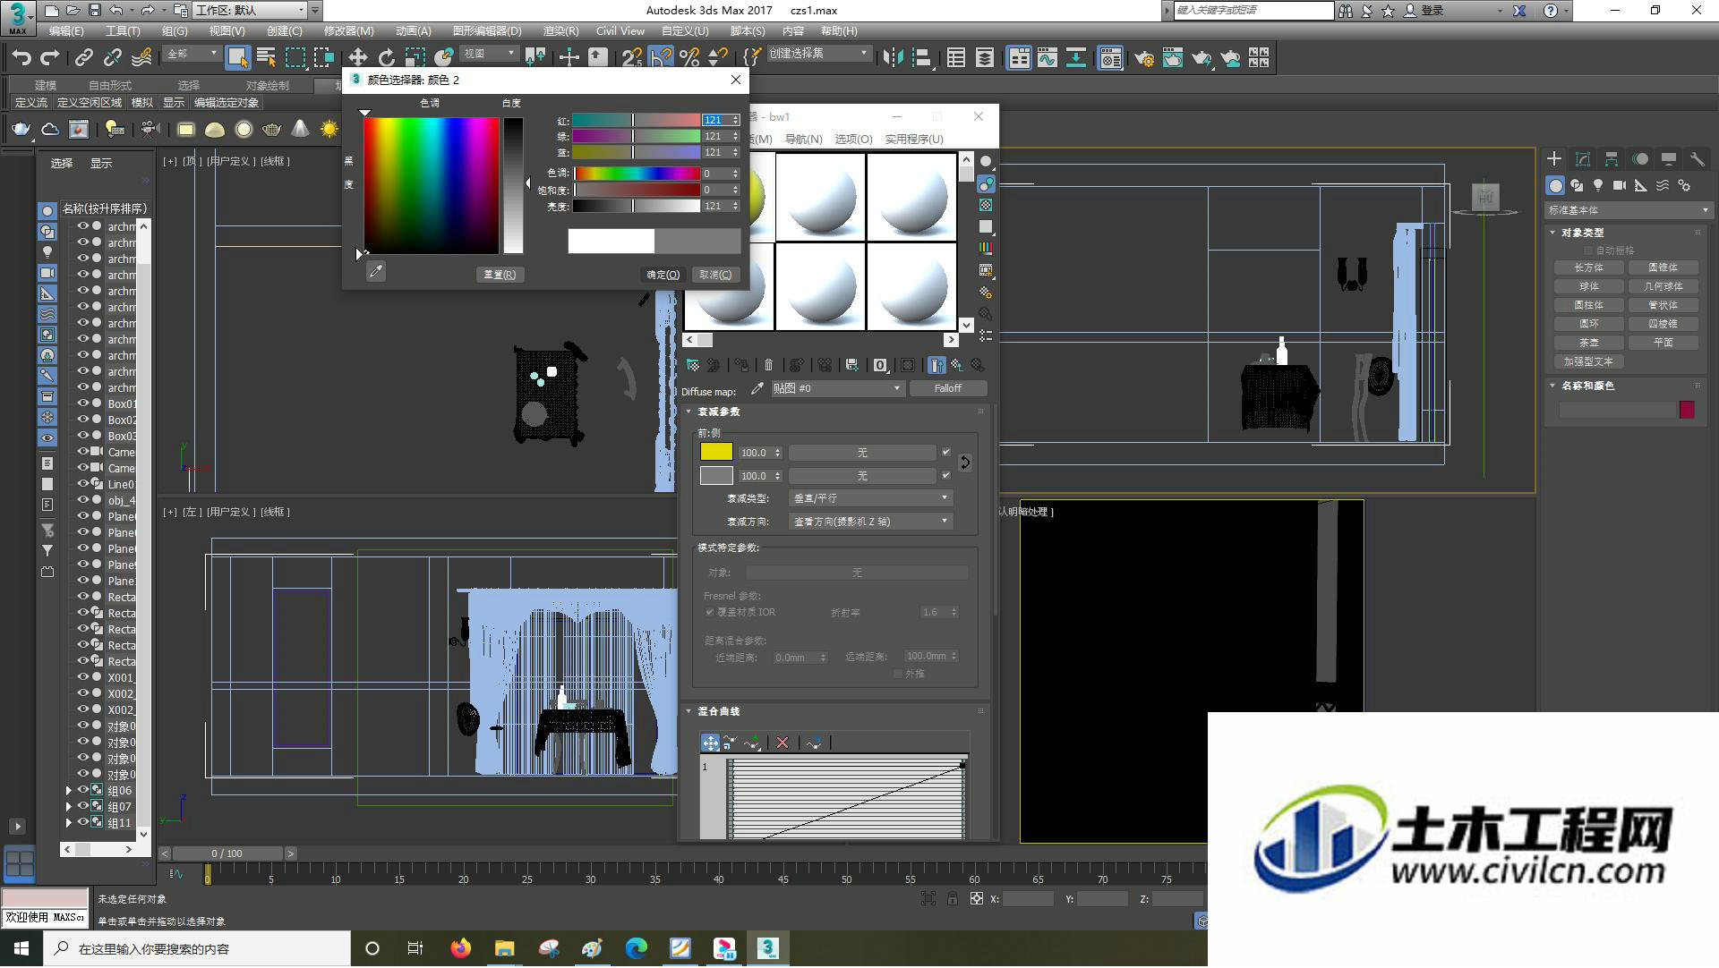Click the yellow front color swatch
This screenshot has width=1719, height=968.
(x=716, y=453)
